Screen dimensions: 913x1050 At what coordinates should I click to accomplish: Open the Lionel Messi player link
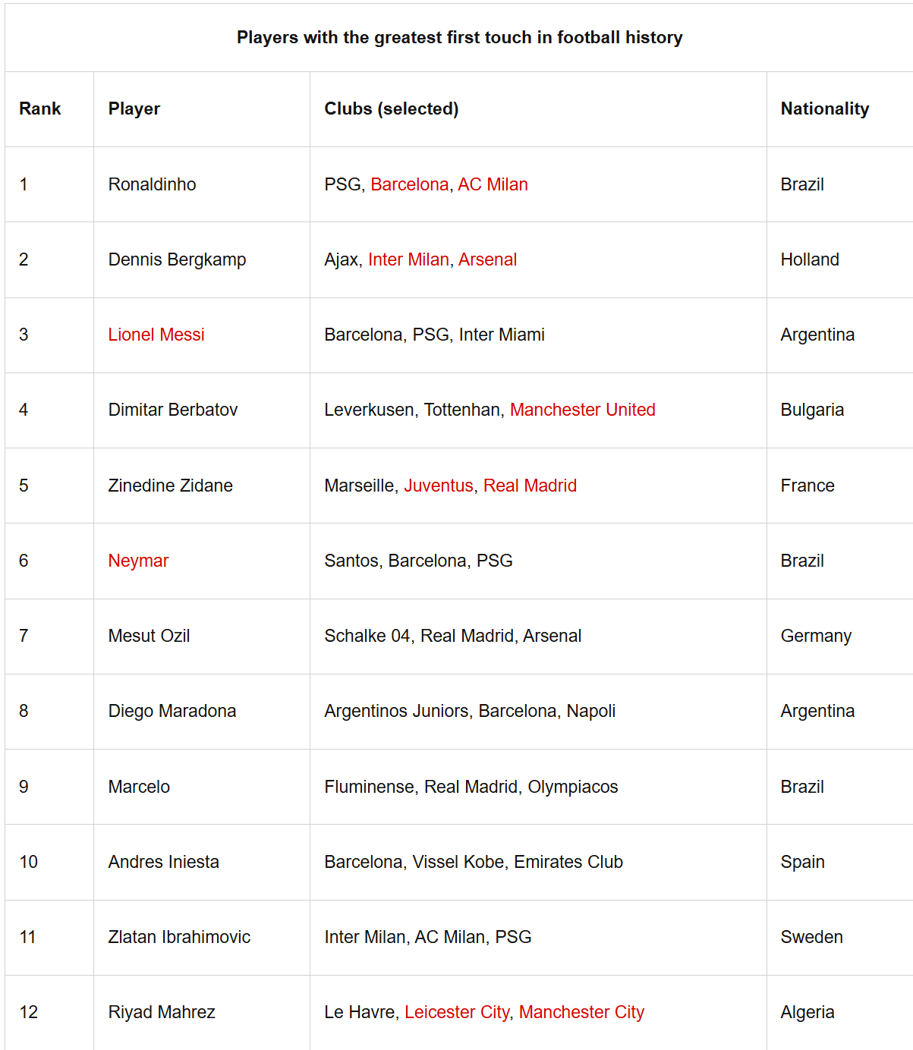pyautogui.click(x=156, y=335)
